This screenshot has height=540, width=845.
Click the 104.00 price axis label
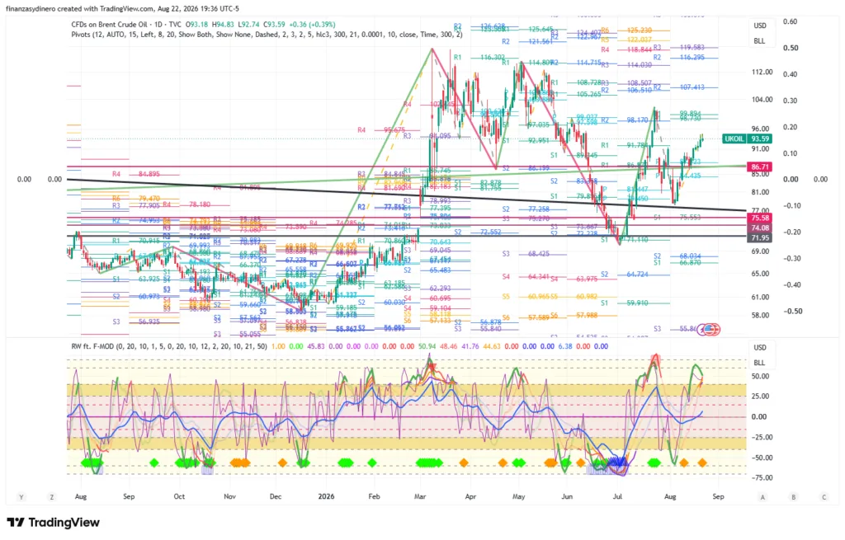[762, 100]
